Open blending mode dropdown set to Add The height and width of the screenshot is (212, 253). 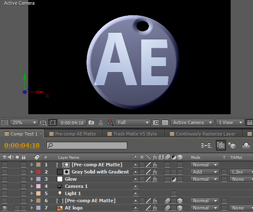click(205, 172)
